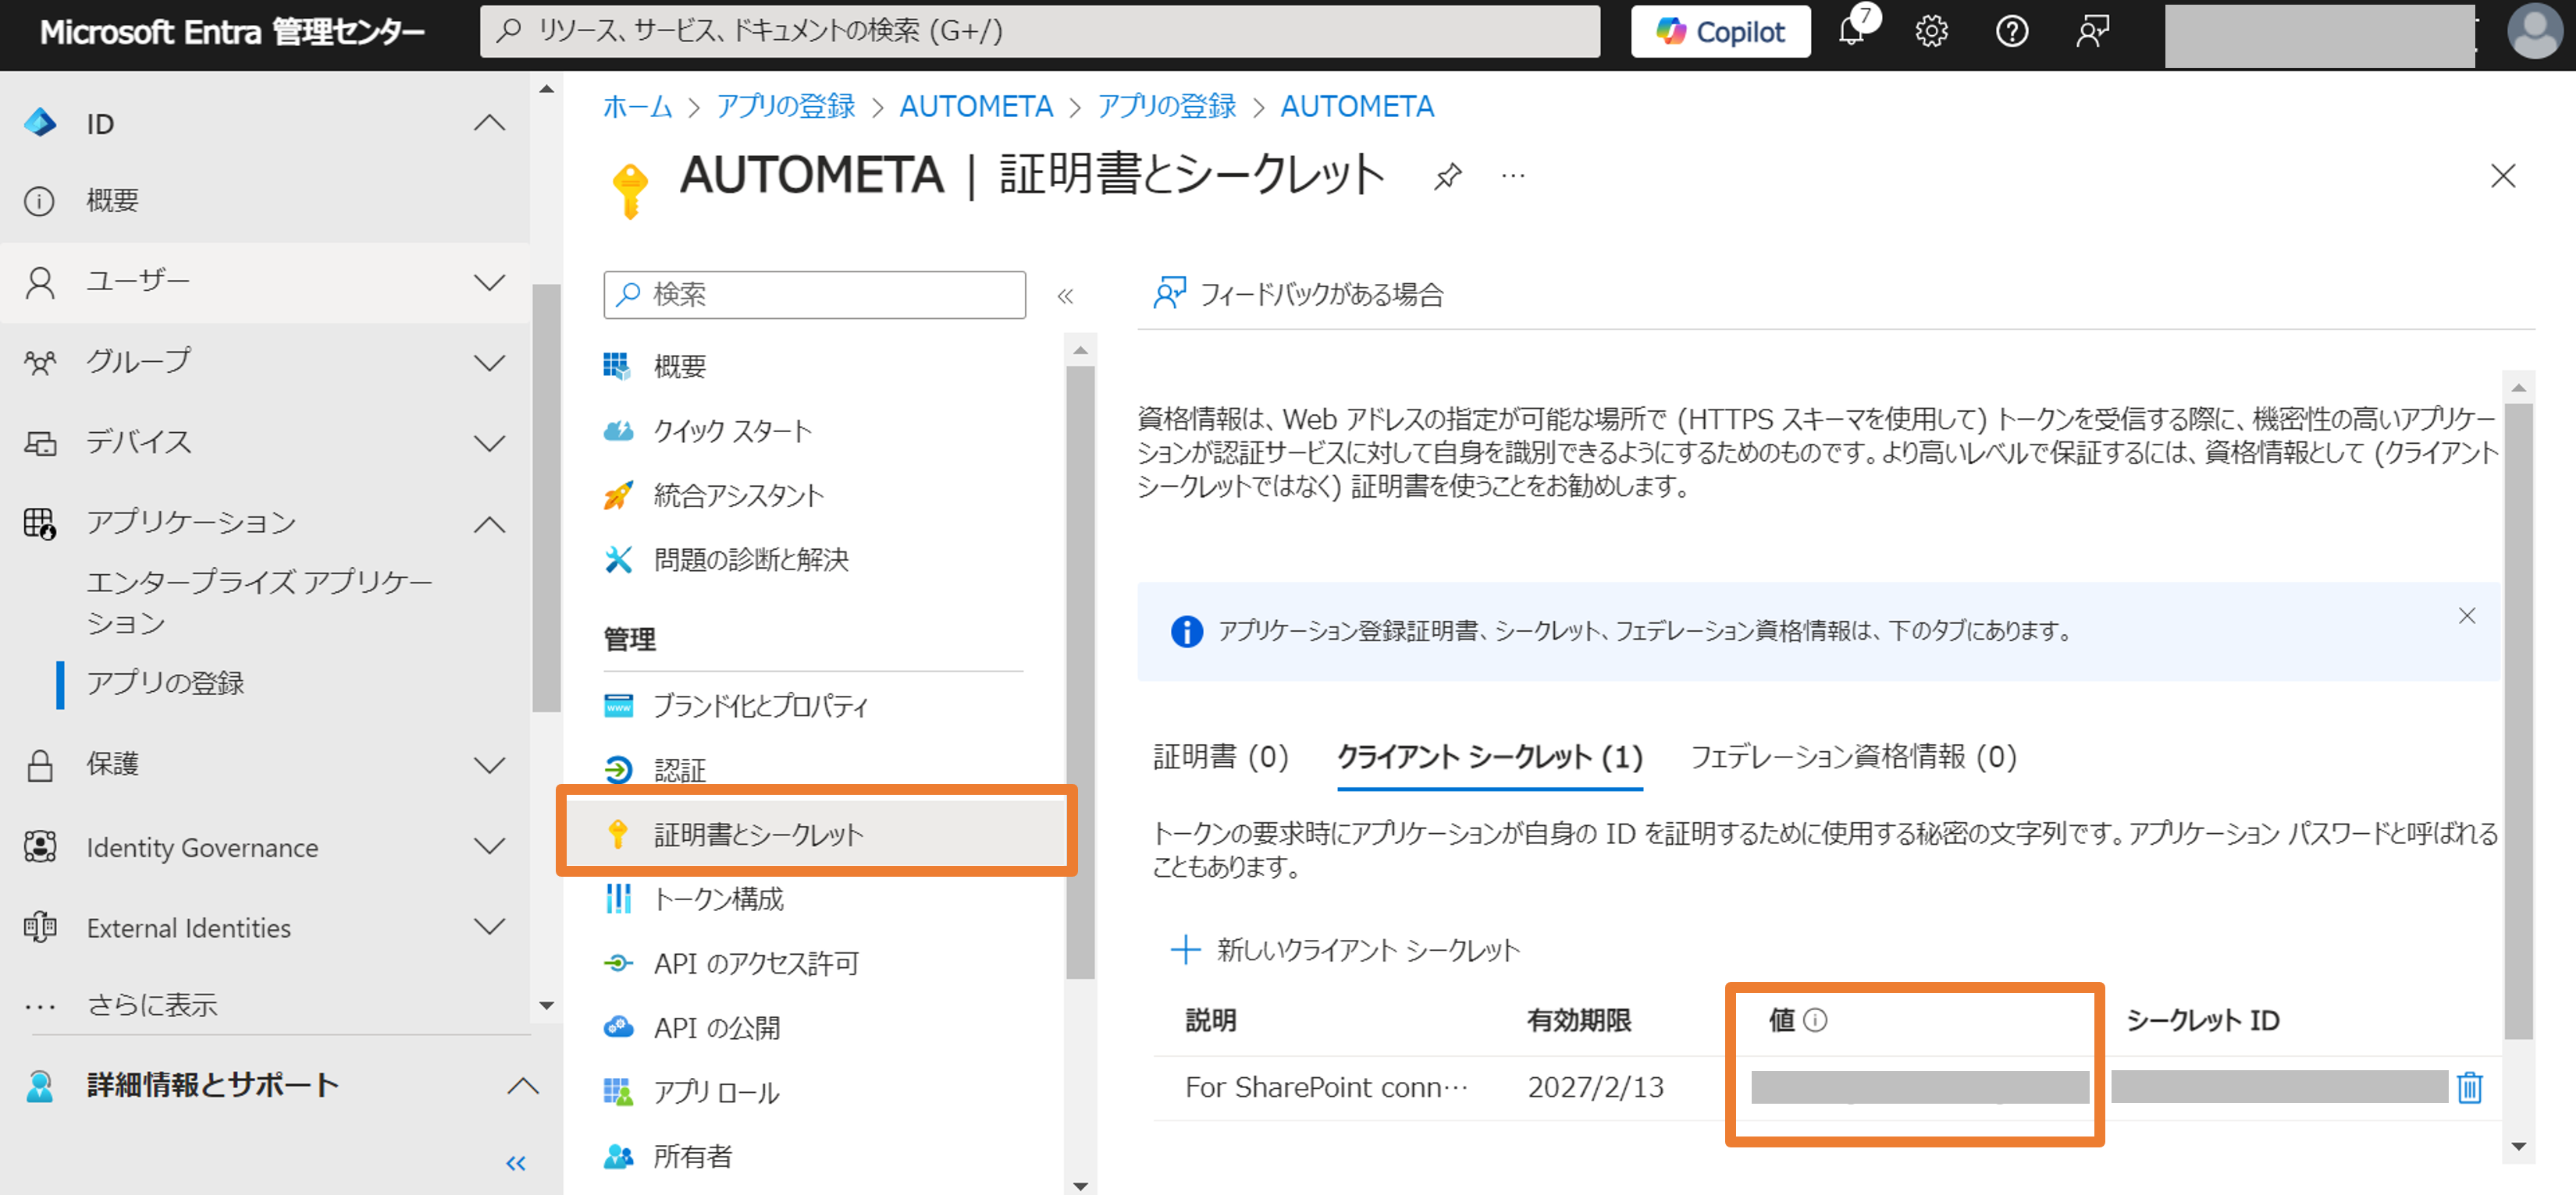
Task: Click さらに表示 to show more
Action: (152, 1005)
